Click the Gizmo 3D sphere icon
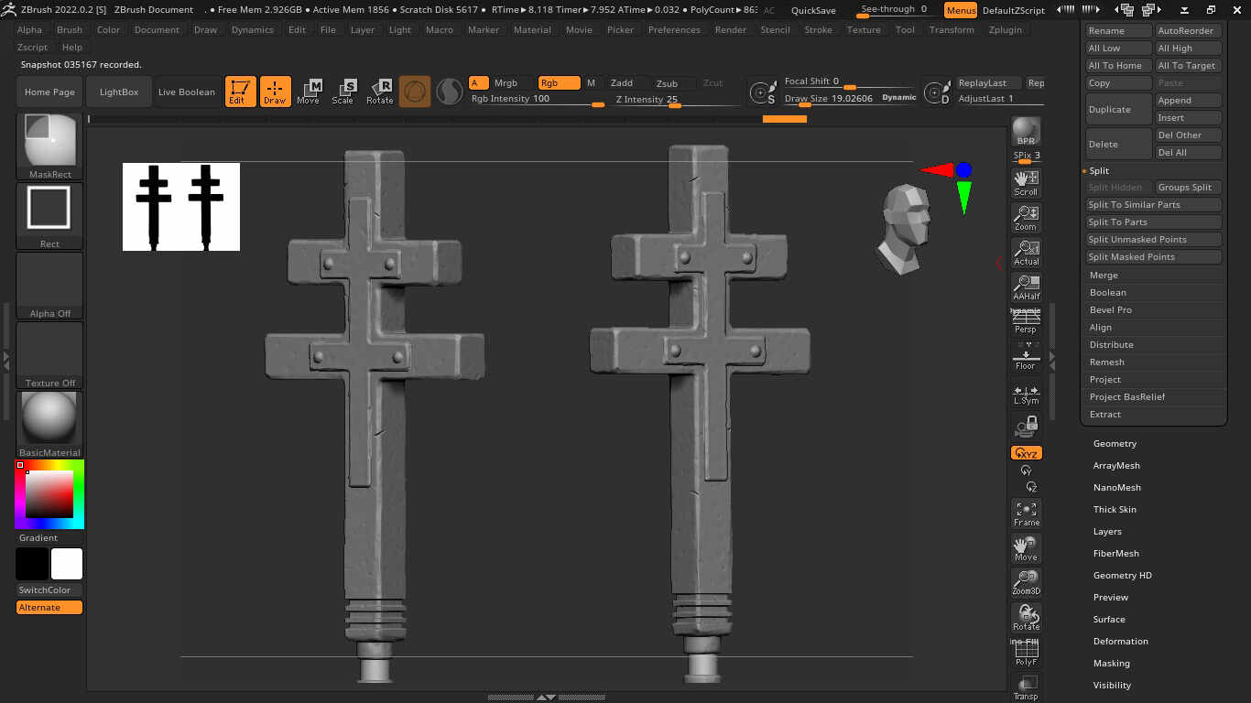This screenshot has height=703, width=1251. [415, 92]
